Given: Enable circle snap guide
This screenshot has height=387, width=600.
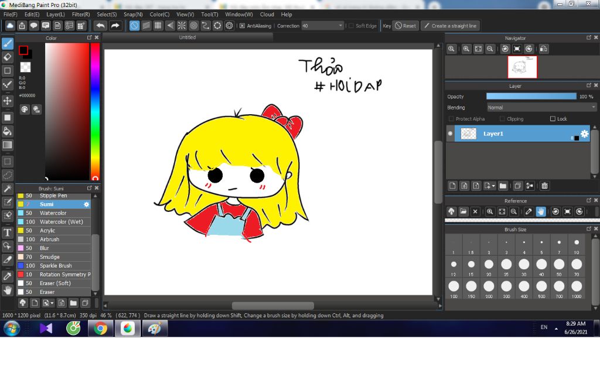Looking at the screenshot, I should tap(193, 26).
